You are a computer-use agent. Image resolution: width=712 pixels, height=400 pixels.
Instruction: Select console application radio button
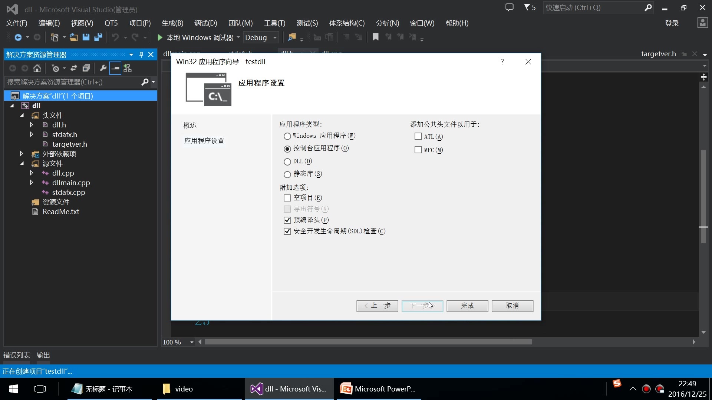(x=287, y=149)
